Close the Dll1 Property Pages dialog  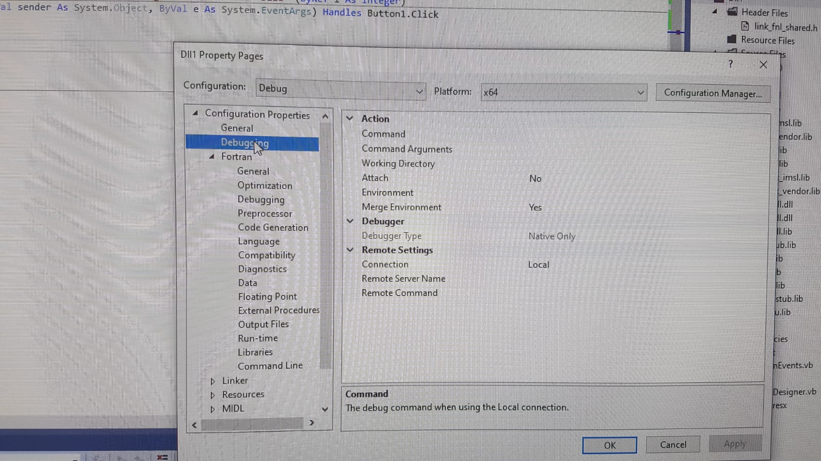[x=763, y=65]
